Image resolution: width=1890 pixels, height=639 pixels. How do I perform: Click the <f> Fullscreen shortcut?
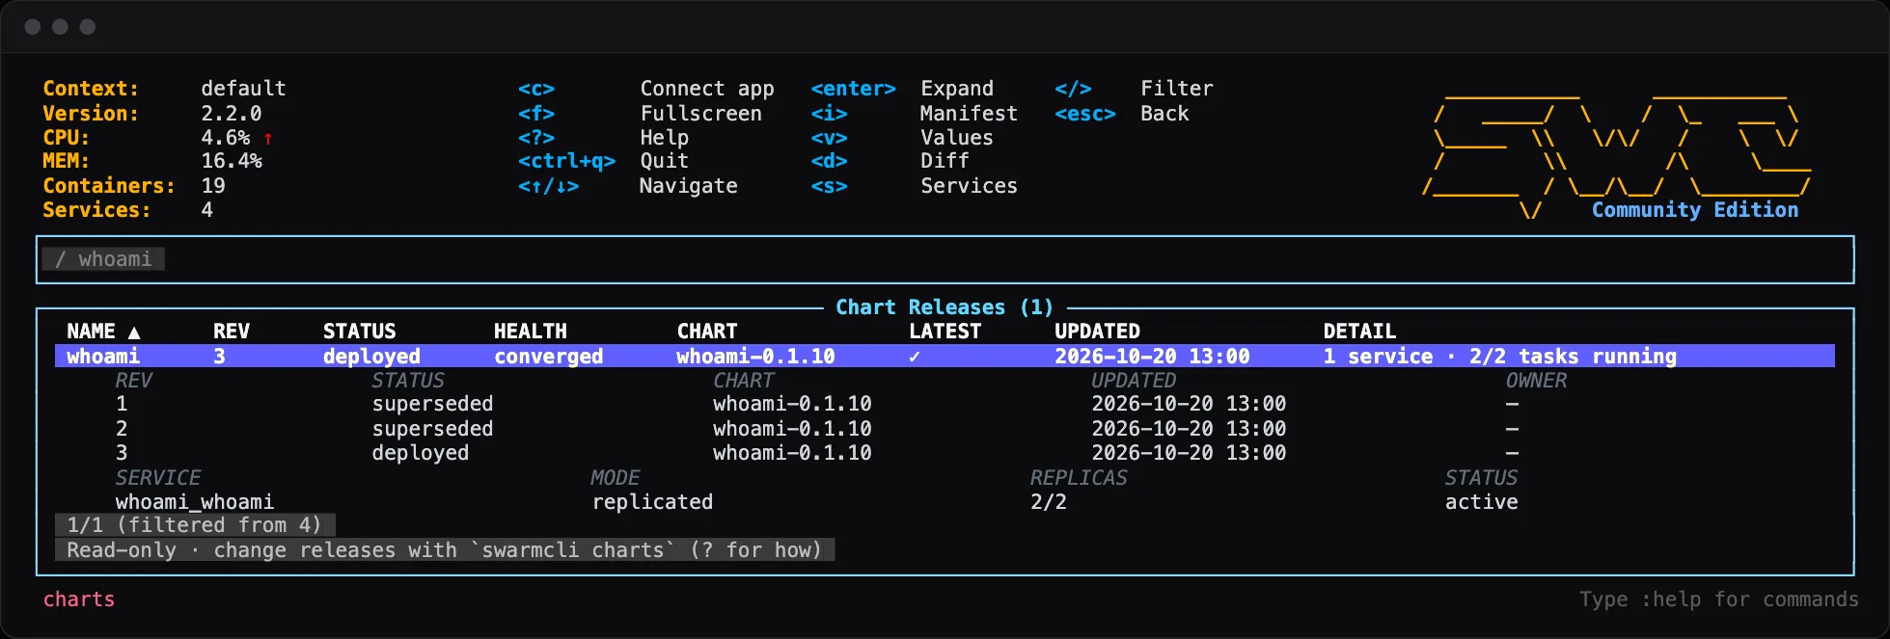pos(640,114)
